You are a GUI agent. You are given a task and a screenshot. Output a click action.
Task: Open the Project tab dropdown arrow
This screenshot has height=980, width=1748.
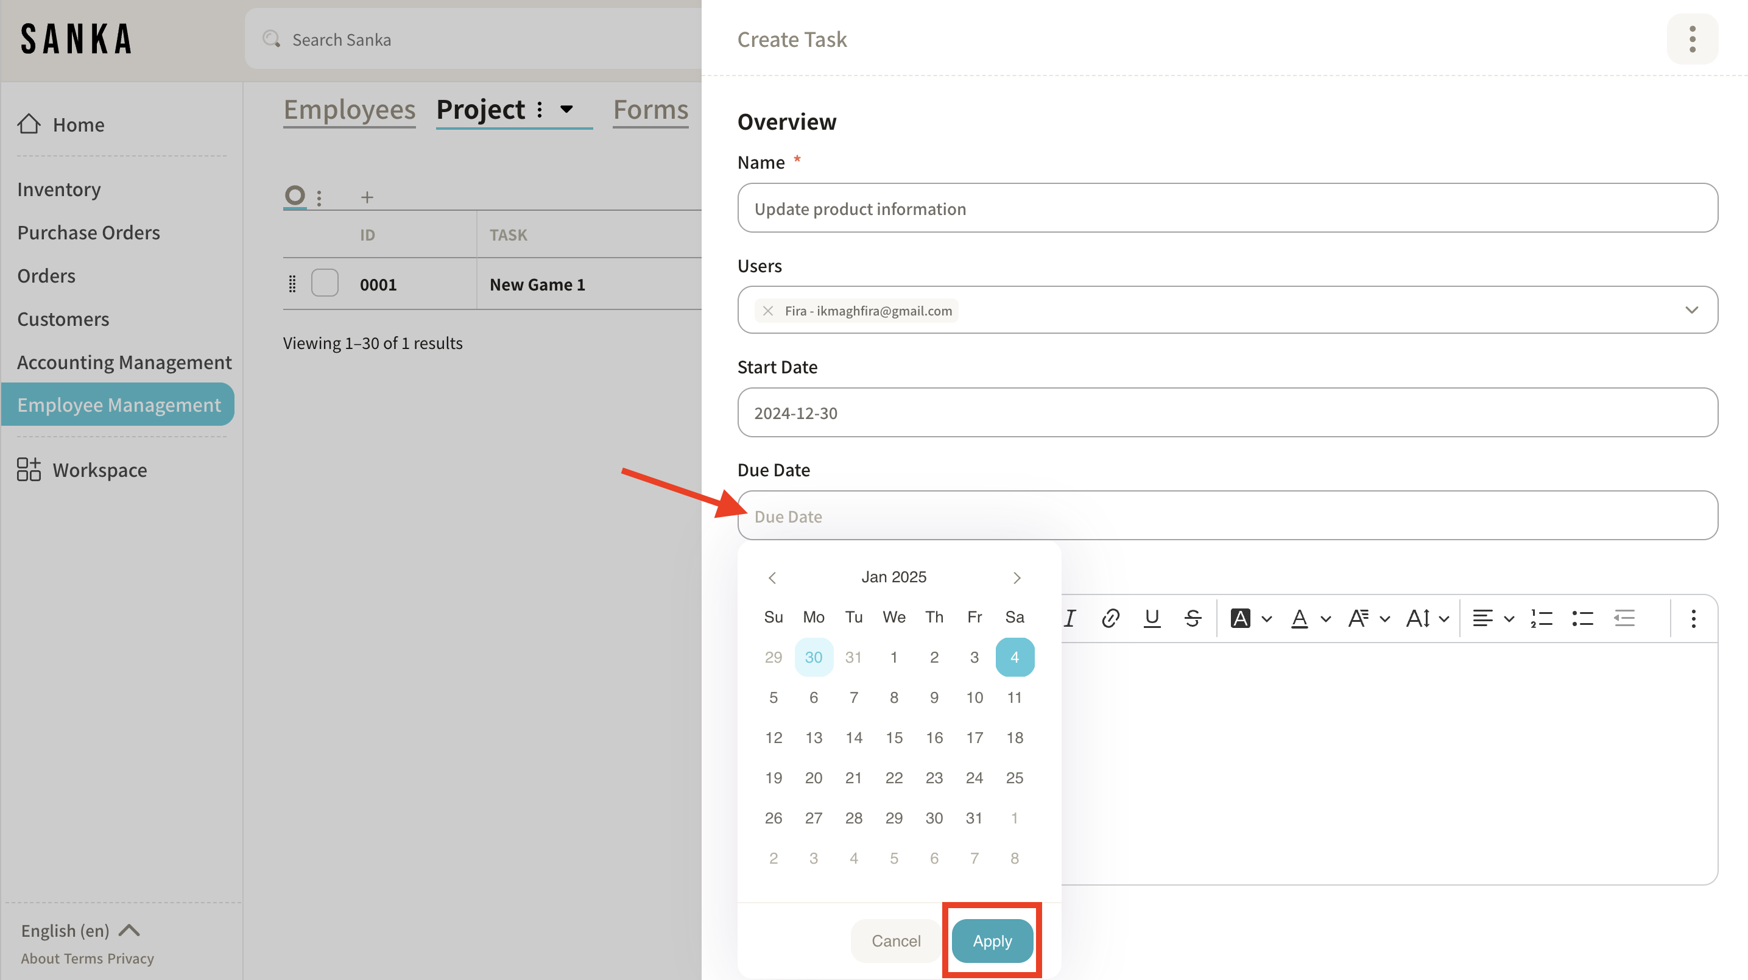[x=566, y=108]
